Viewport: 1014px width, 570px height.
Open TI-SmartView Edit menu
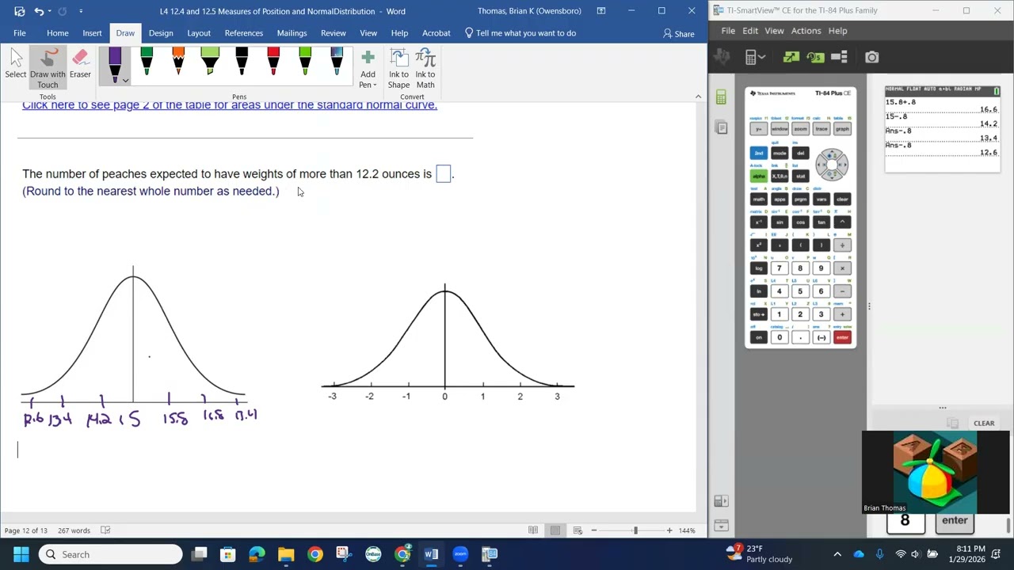[x=750, y=31]
